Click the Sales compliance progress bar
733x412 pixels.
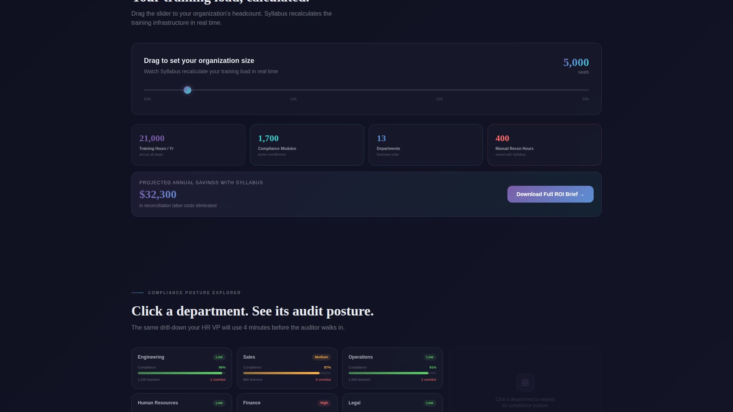287,373
